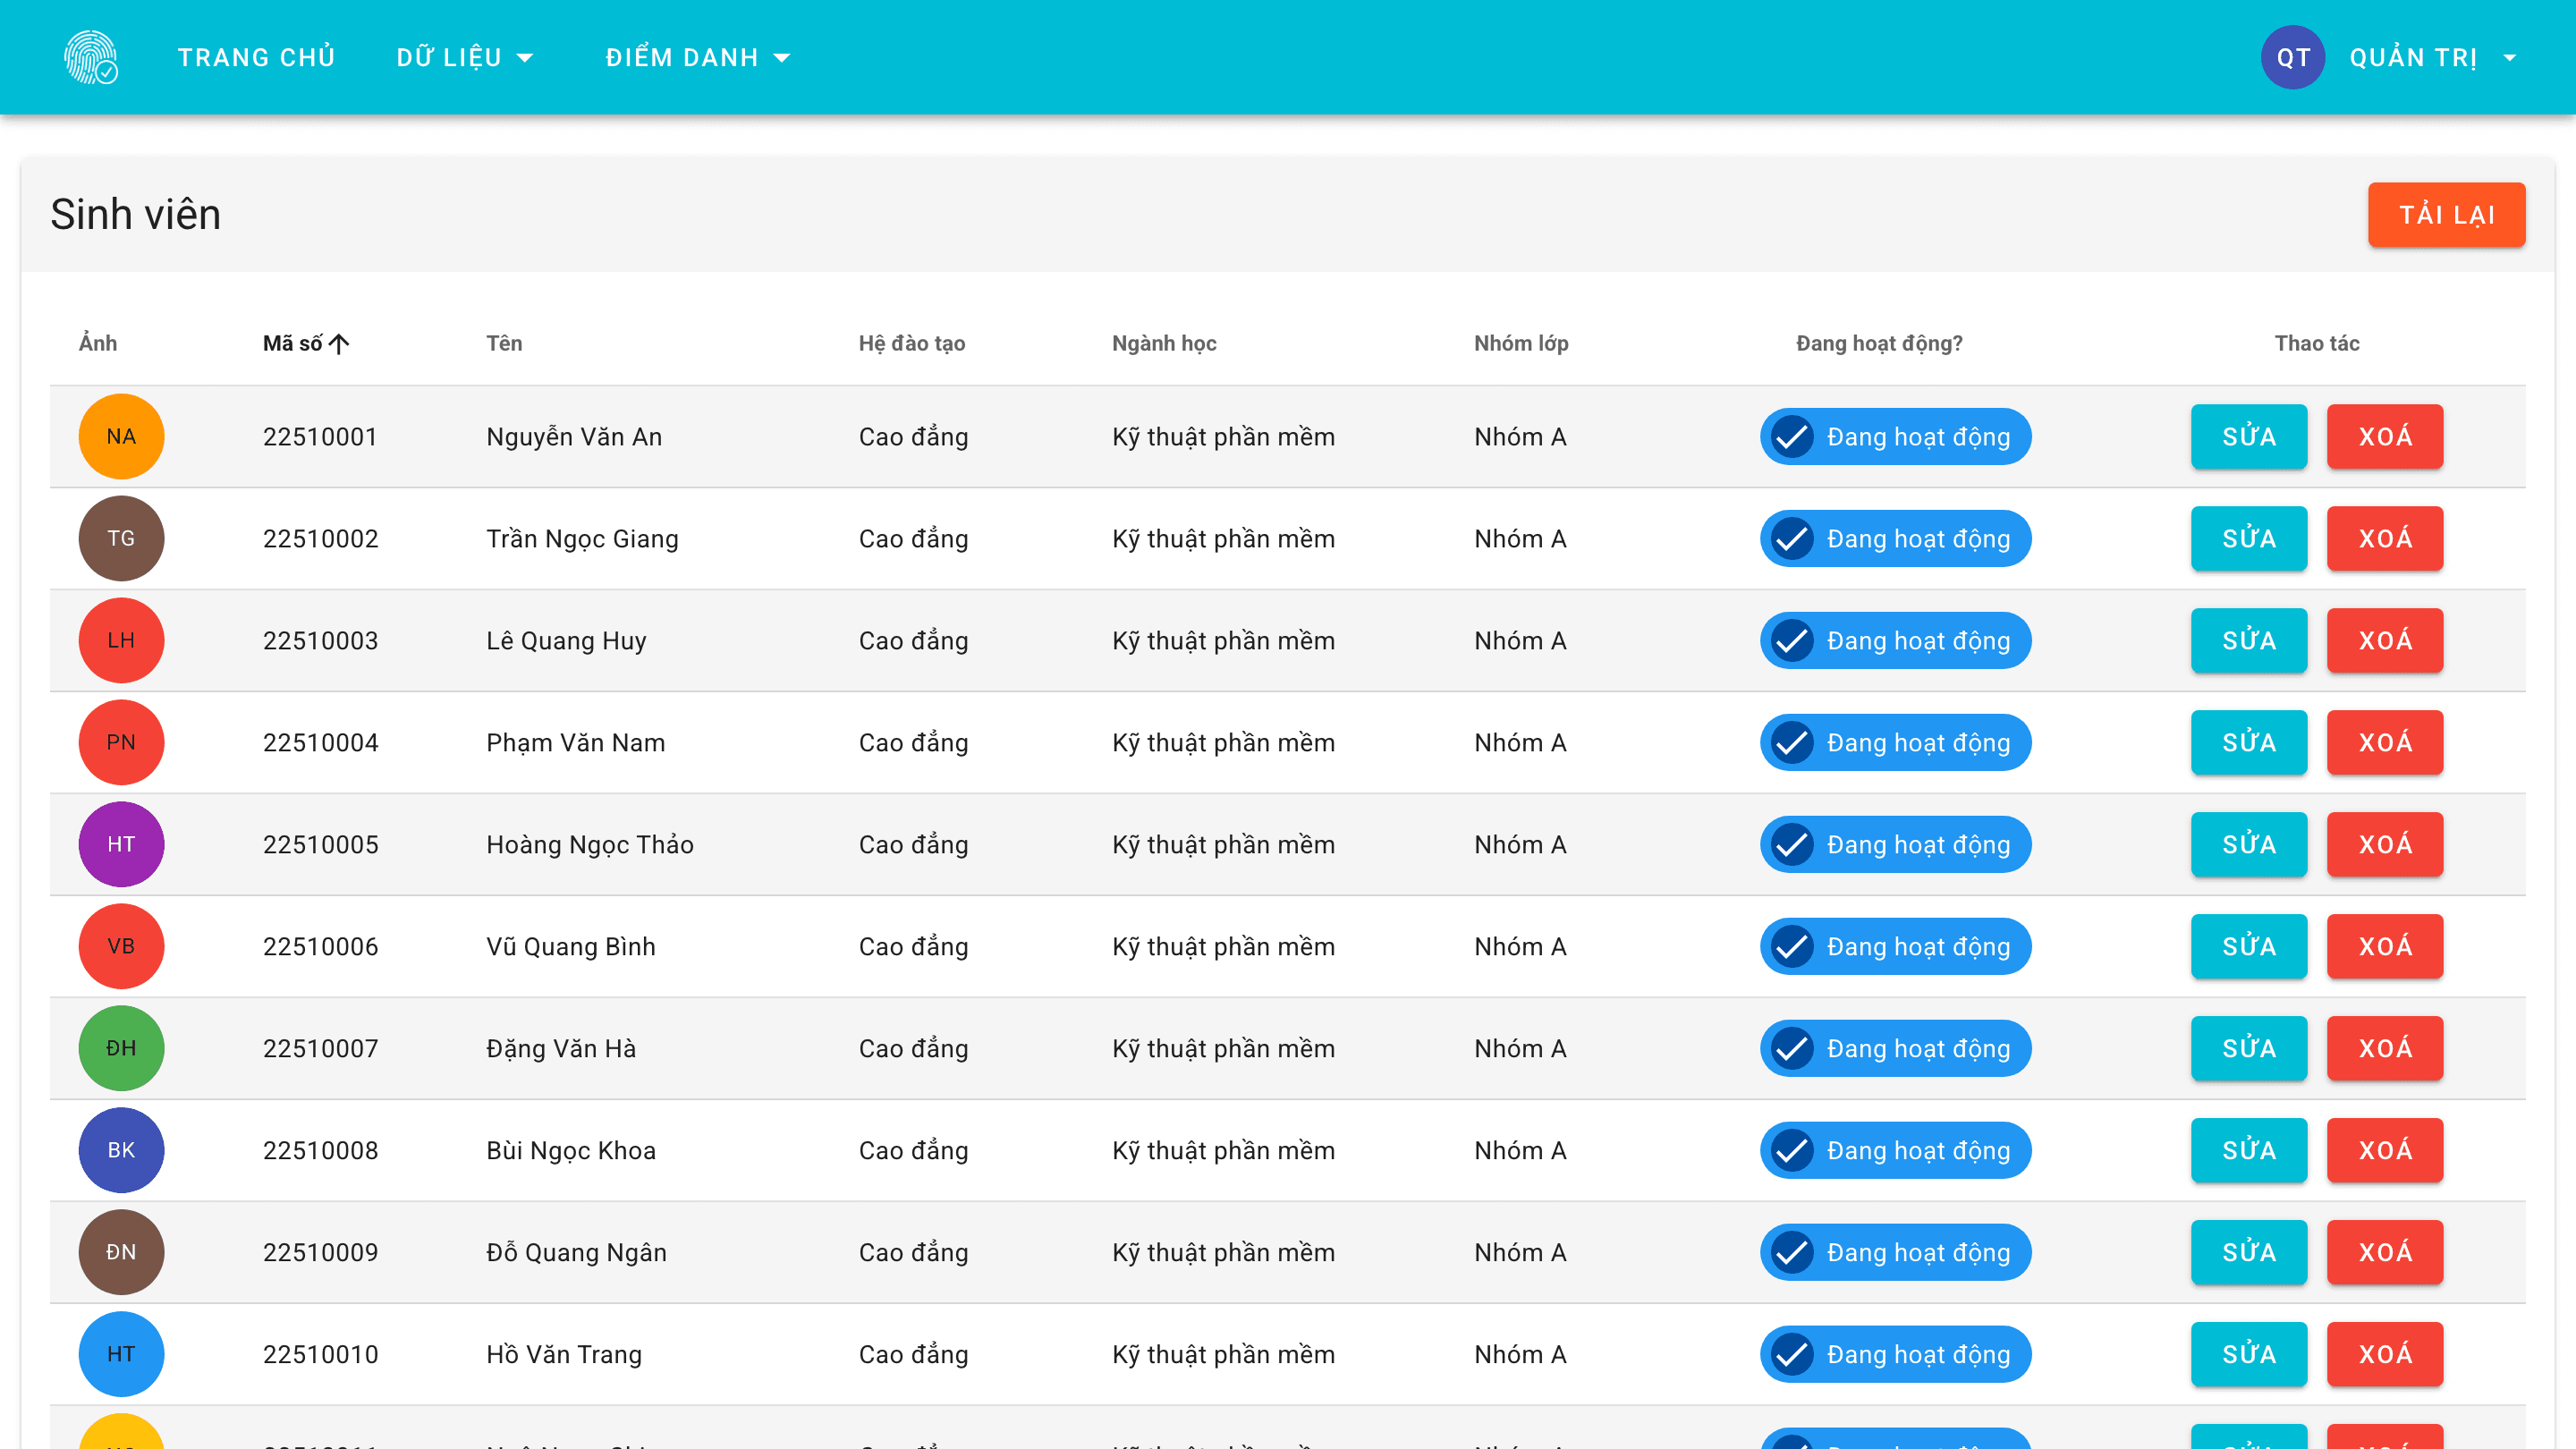2576x1449 pixels.
Task: Sort by the Tên column header
Action: click(x=504, y=343)
